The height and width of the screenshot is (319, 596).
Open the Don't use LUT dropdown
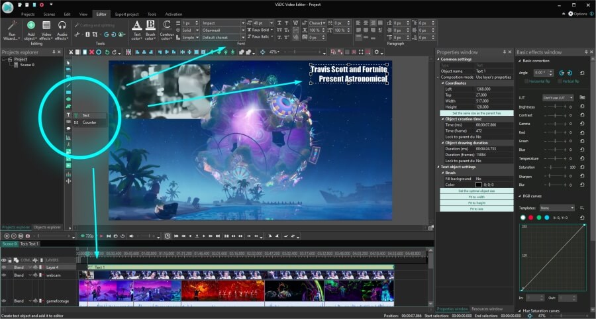coord(558,97)
